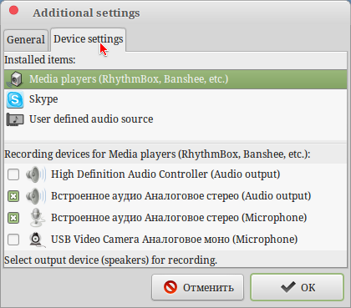Viewport: 351px width, 308px height.
Task: Click speaker icon beside Встроенное аудио Audio output
Action: click(36, 196)
